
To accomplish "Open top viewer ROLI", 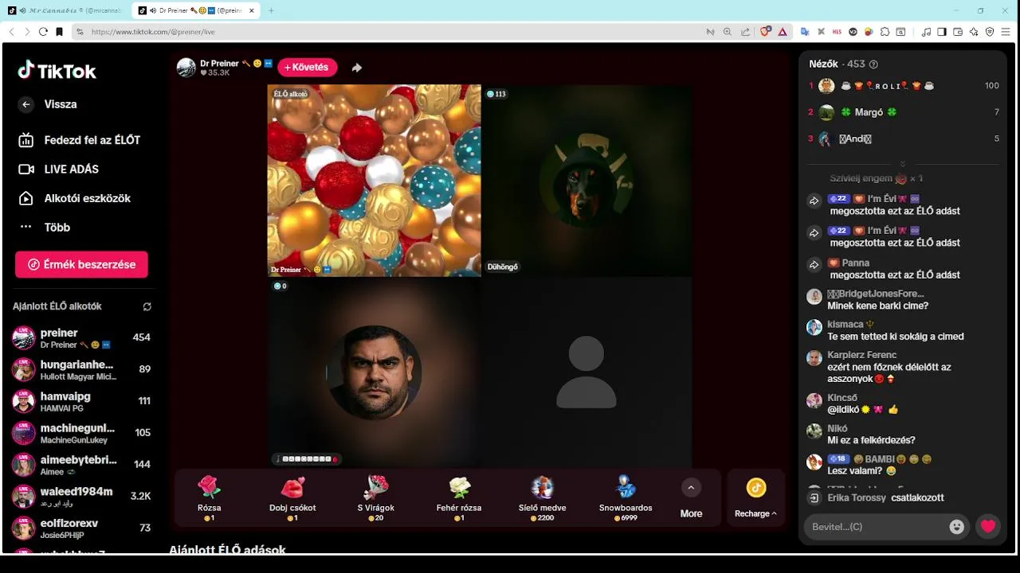I will click(x=904, y=86).
